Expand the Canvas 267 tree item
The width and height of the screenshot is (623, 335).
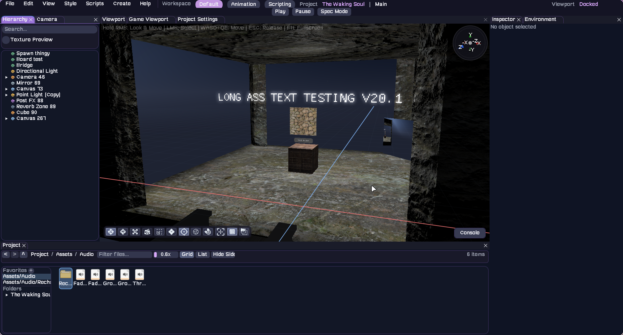7,118
